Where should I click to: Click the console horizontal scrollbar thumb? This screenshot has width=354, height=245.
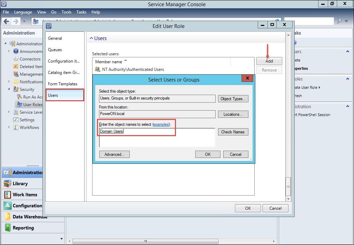[x=145, y=241]
